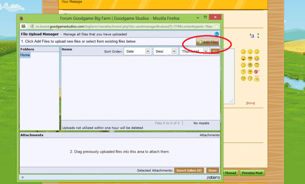Insert the confused question marks smiley

point(257,78)
